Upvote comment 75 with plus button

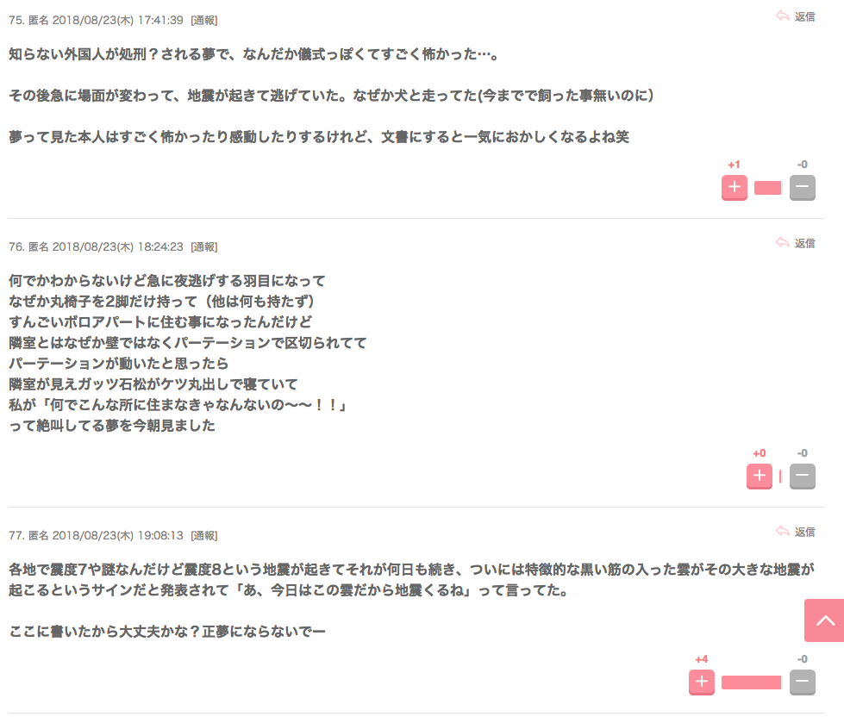coord(735,188)
